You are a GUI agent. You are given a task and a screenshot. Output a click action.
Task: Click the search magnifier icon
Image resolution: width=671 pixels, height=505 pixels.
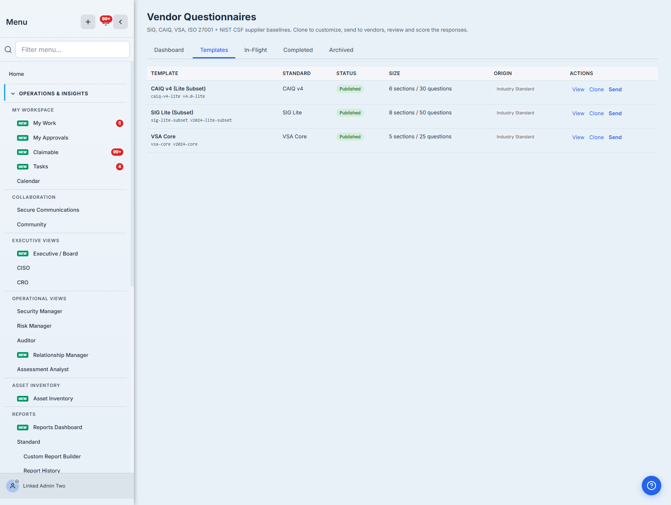[x=8, y=49]
